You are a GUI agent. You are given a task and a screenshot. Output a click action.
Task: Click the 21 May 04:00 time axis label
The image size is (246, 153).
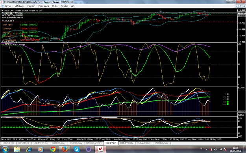coord(154,139)
